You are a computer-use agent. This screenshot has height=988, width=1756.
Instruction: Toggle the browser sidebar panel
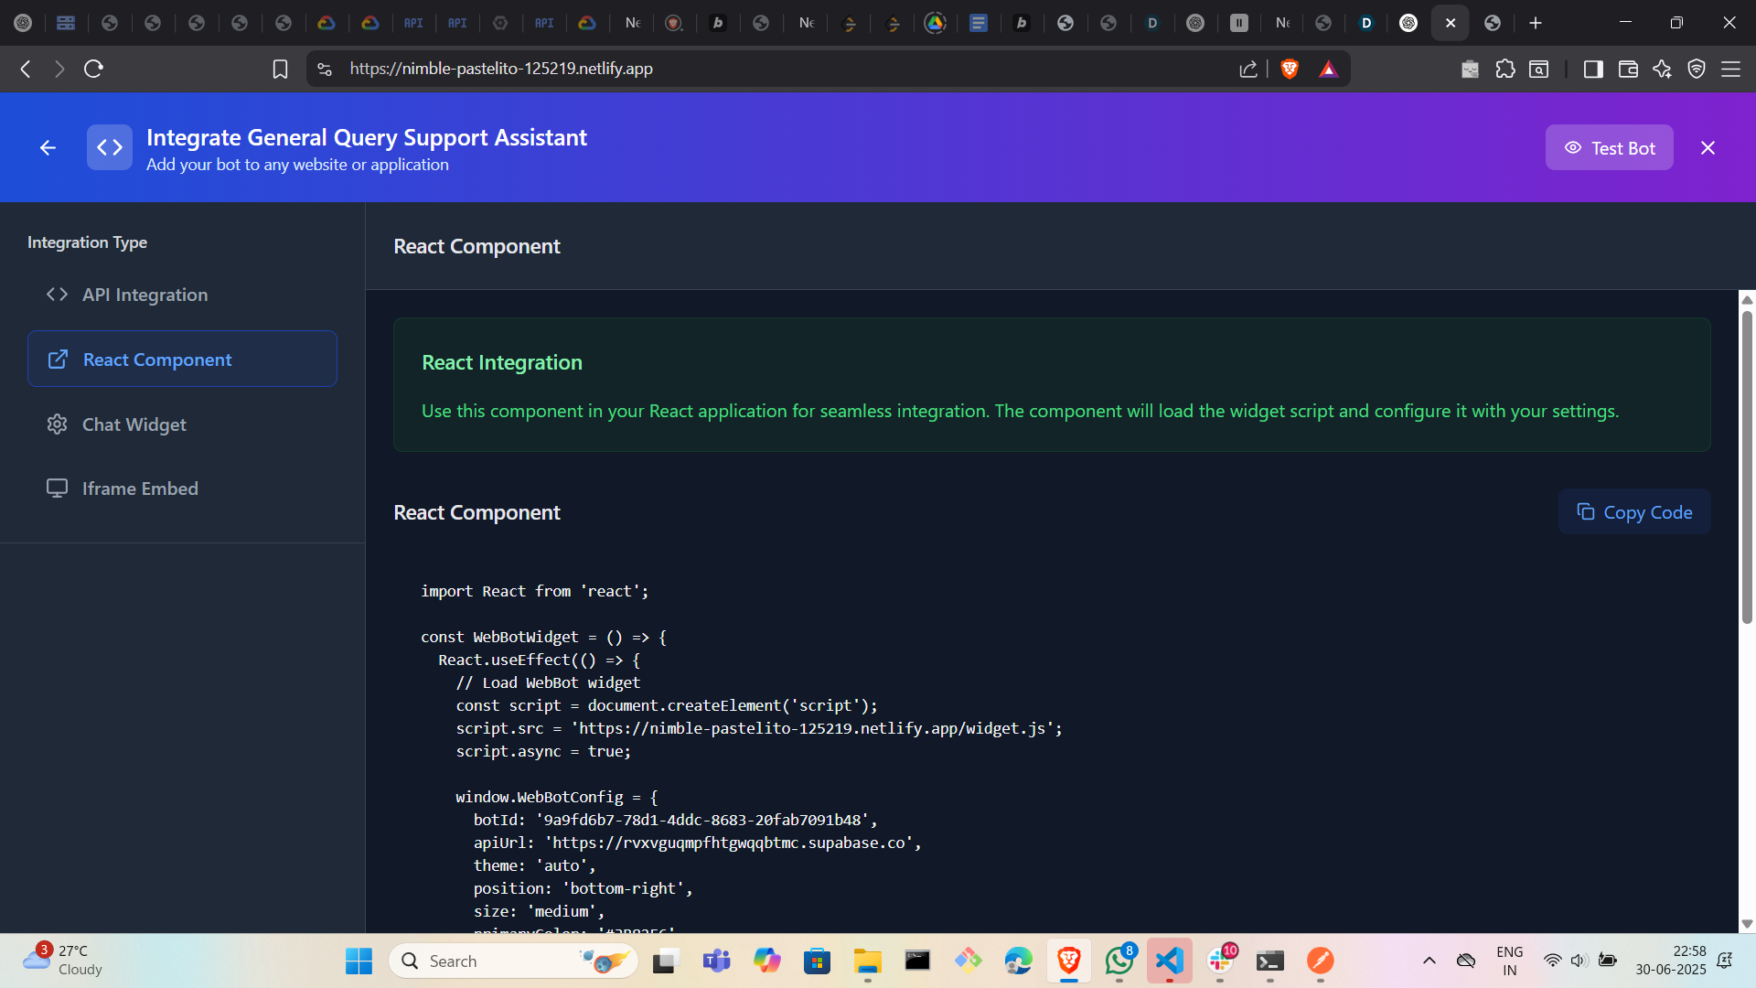1592,69
